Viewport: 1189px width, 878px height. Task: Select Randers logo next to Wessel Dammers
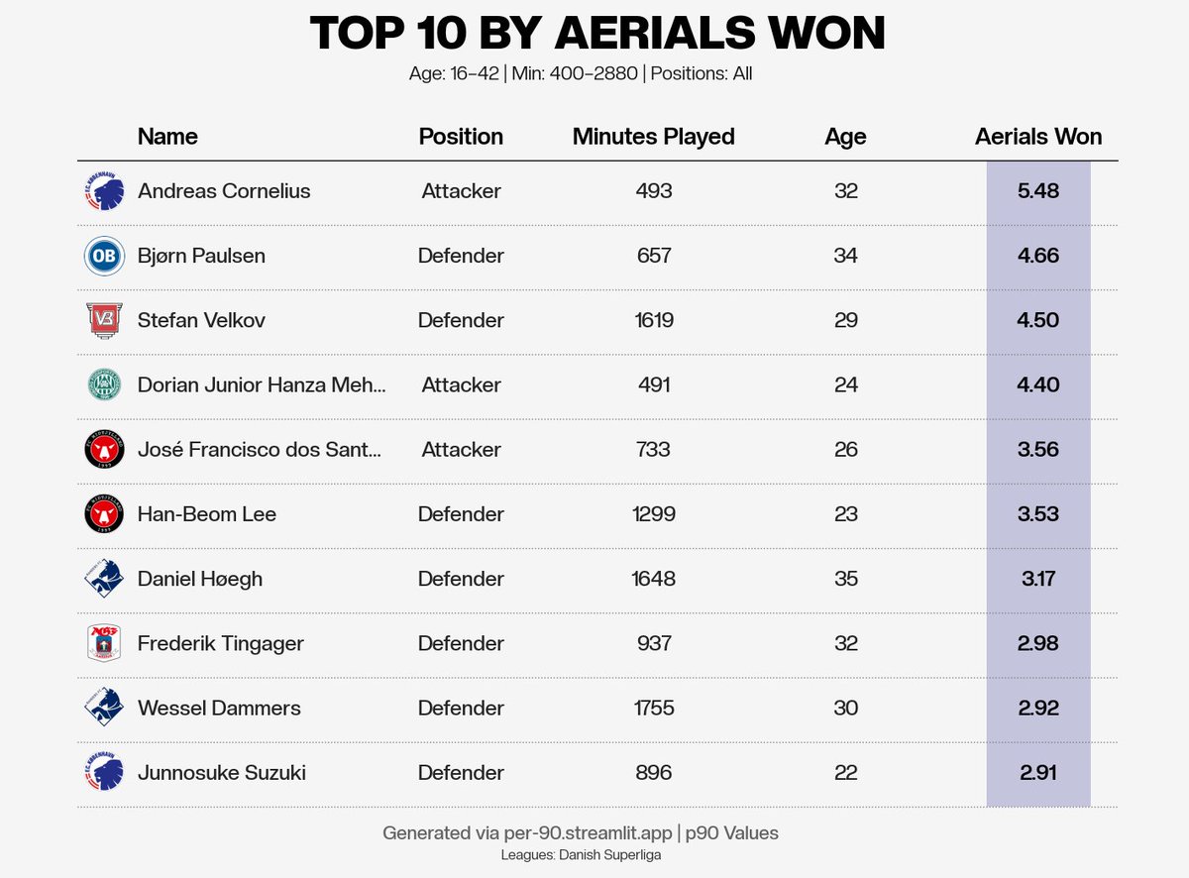coord(104,708)
